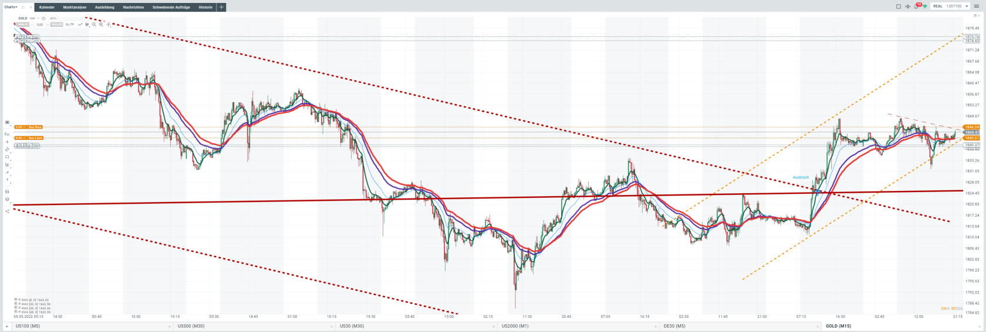
Task: Select the Ausbruch chart annotation
Action: pyautogui.click(x=801, y=177)
